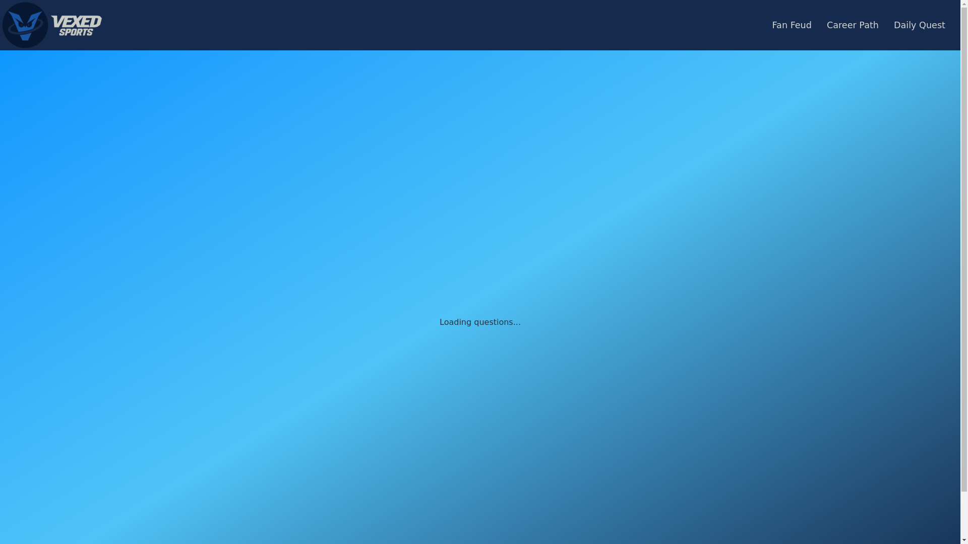Go to the Career Path game
This screenshot has width=968, height=544.
pos(853,25)
